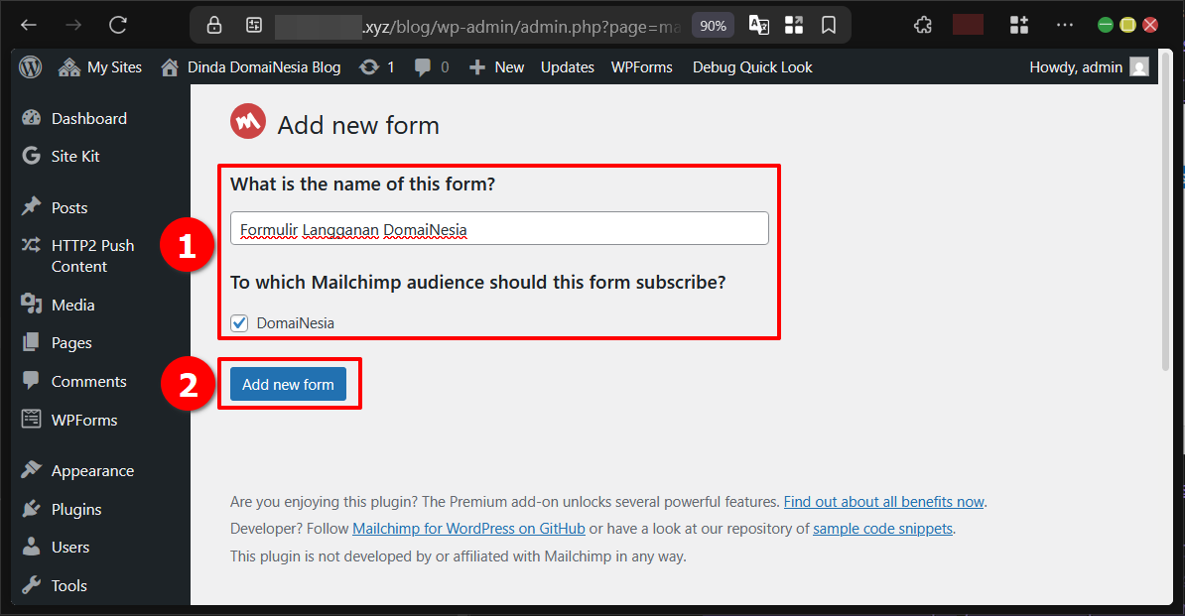
Task: Click the Mailchimp logo next to Add new form
Action: point(247,121)
